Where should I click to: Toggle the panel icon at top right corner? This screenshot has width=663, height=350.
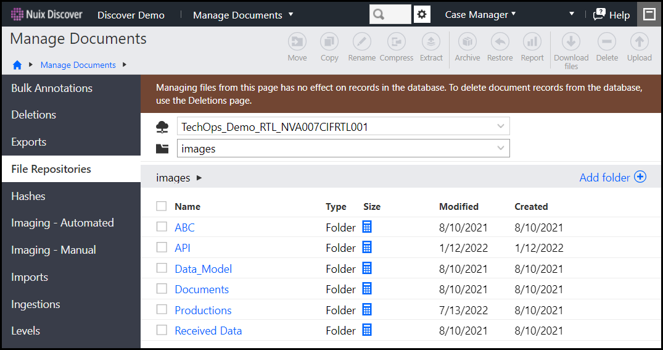click(649, 14)
